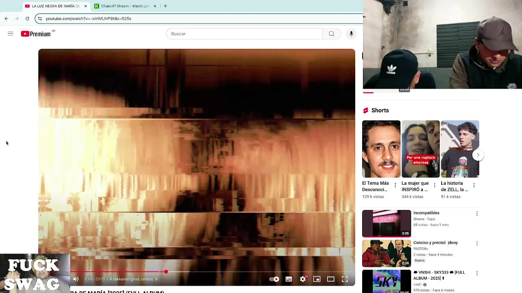Open options for 'La mujer que INSPIRÓ' Short
The width and height of the screenshot is (522, 293).
[x=434, y=185]
